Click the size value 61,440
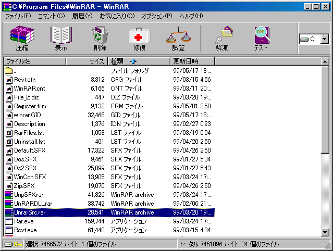Screen dimensions: 333x251 pos(96,230)
